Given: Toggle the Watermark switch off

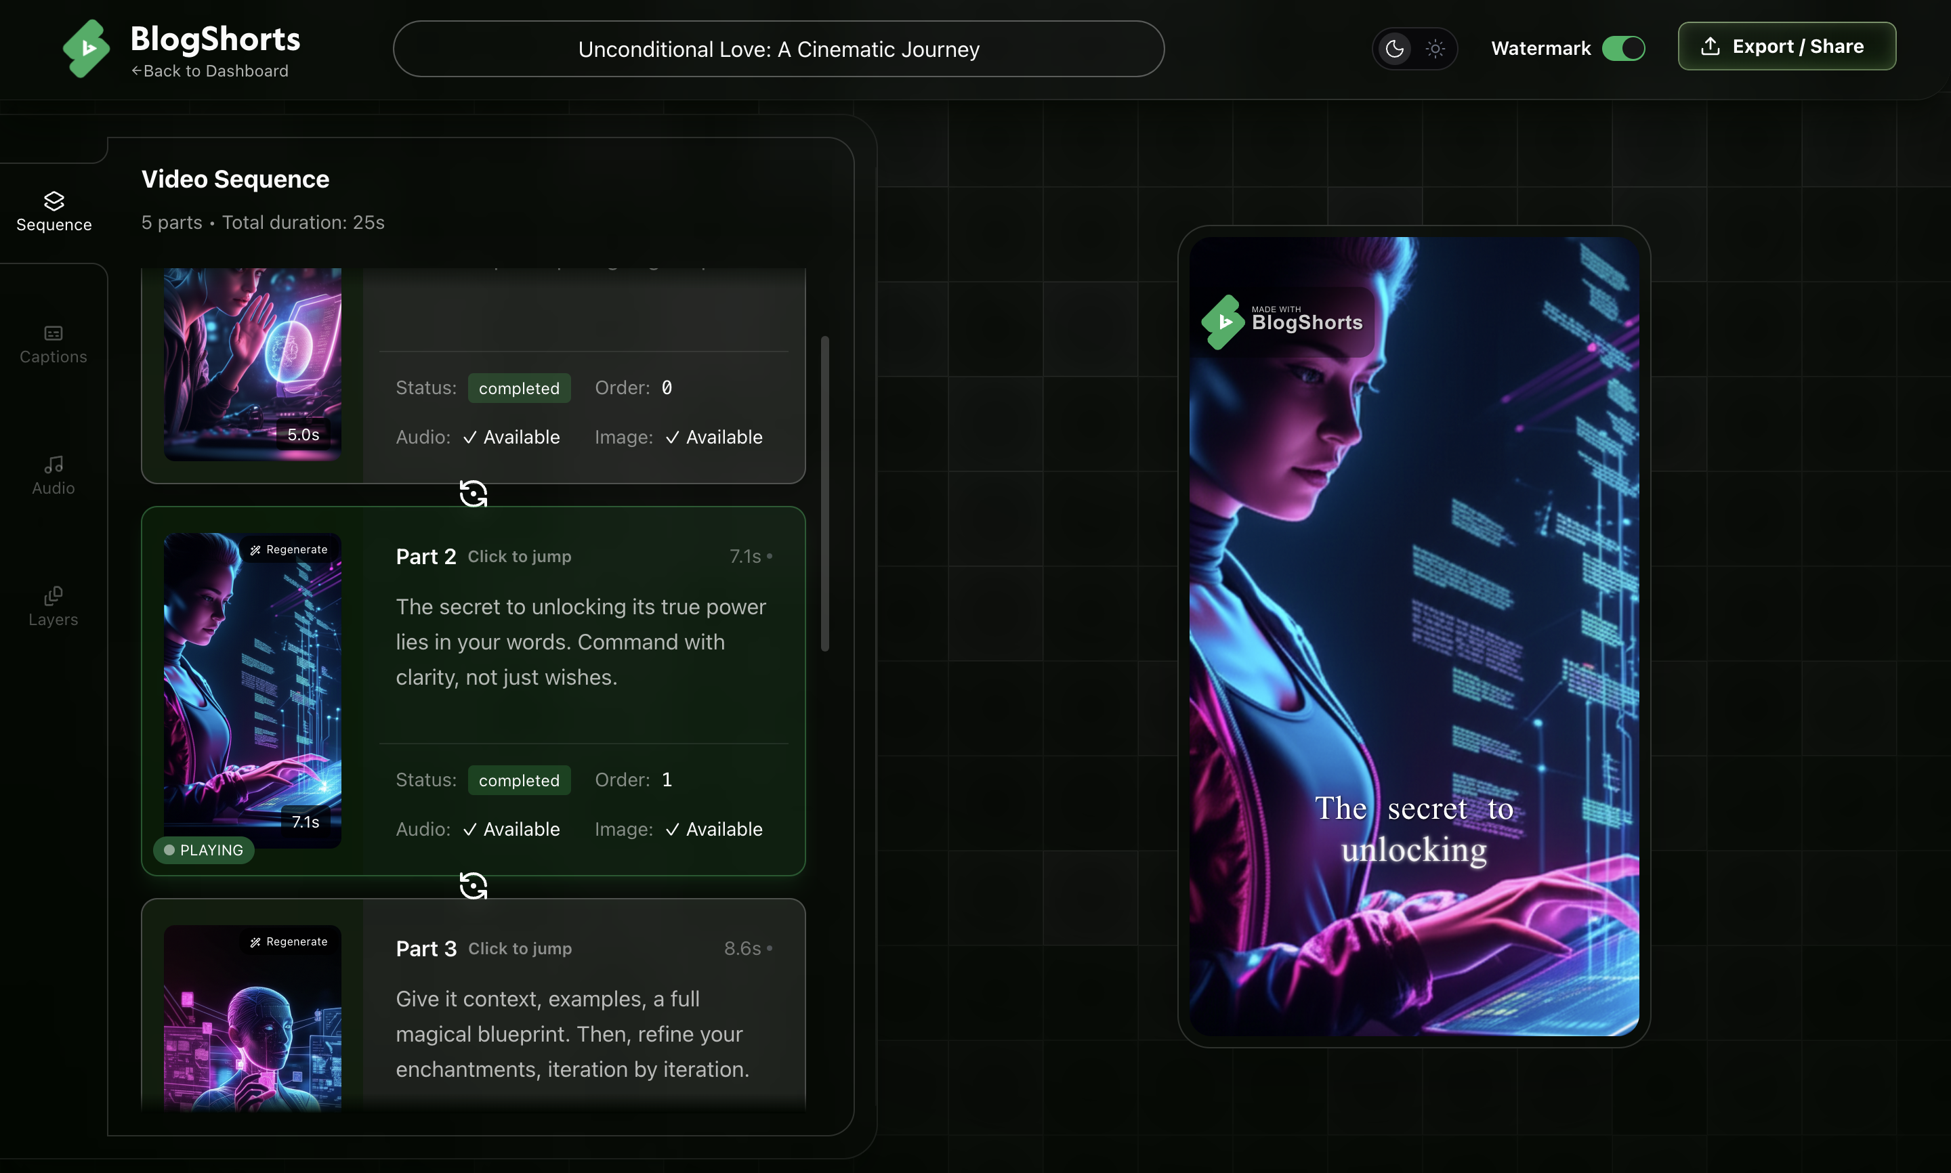Looking at the screenshot, I should 1623,48.
